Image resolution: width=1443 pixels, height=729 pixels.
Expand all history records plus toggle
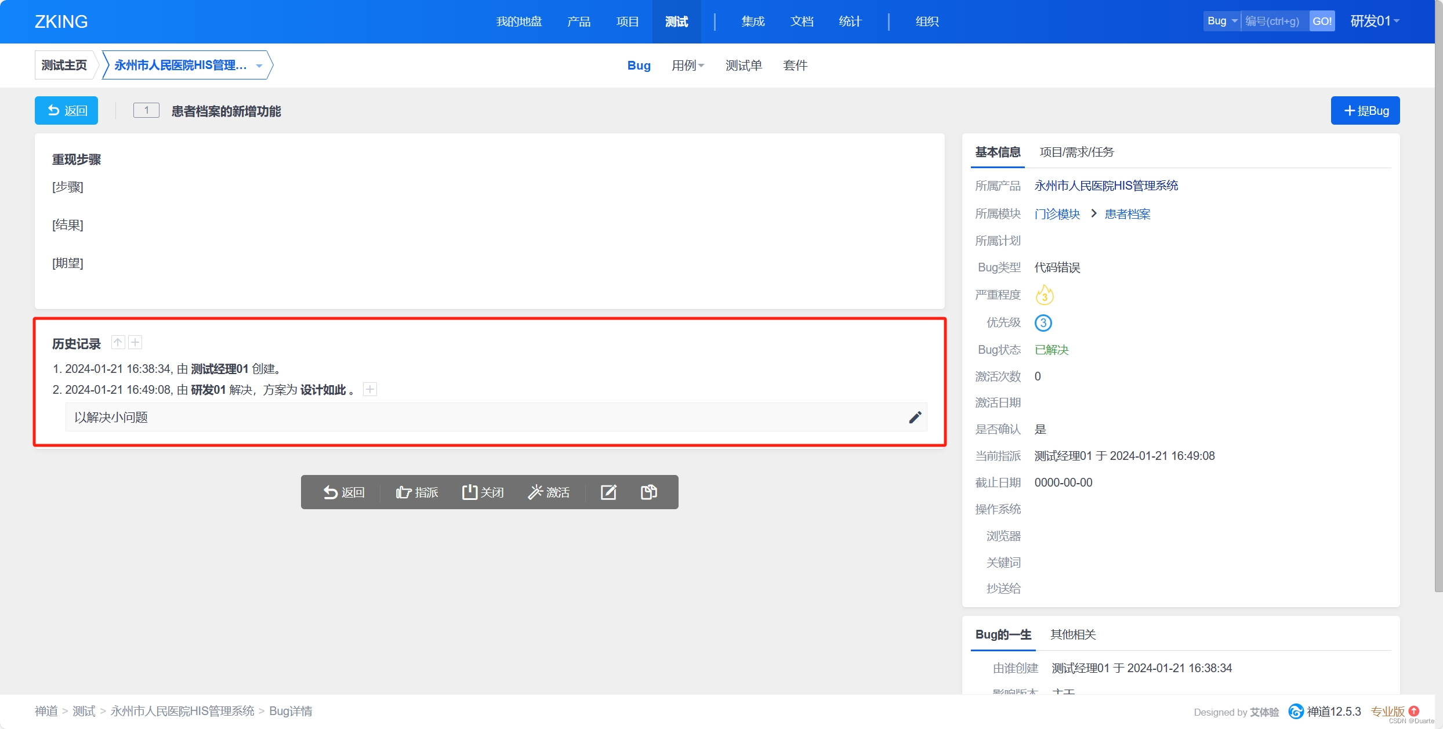click(135, 343)
